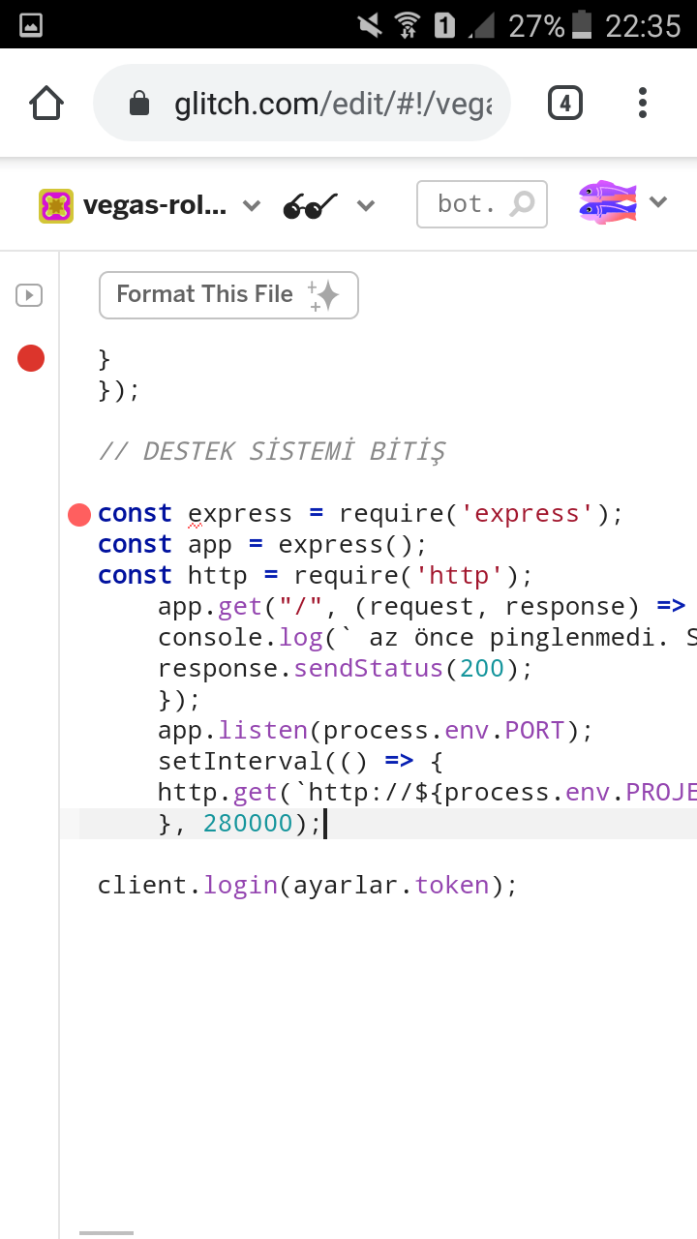Focus the "bot." search field

[x=469, y=204]
